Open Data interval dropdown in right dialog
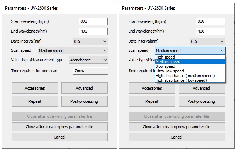Screen dimensions: 236x150 click(x=208, y=41)
